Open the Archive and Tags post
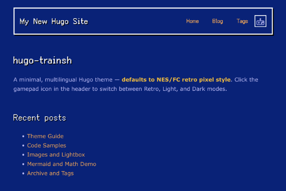This screenshot has width=286, height=191. click(50, 174)
